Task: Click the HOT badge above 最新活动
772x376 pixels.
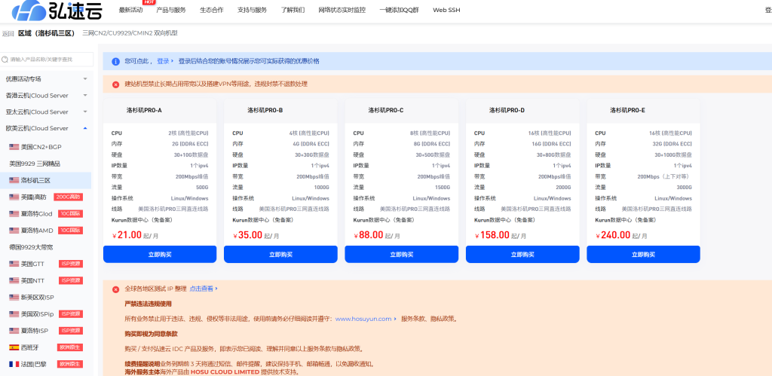Action: tap(149, 2)
